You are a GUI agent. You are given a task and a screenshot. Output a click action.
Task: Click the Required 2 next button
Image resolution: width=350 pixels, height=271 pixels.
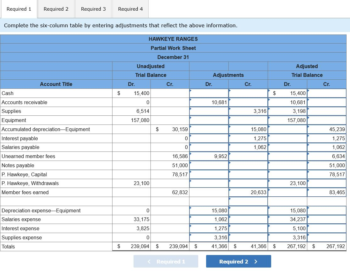pyautogui.click(x=238, y=261)
